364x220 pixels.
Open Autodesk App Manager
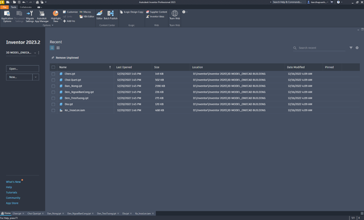coord(42,16)
